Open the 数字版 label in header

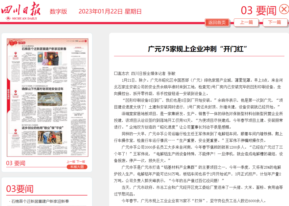point(58,11)
